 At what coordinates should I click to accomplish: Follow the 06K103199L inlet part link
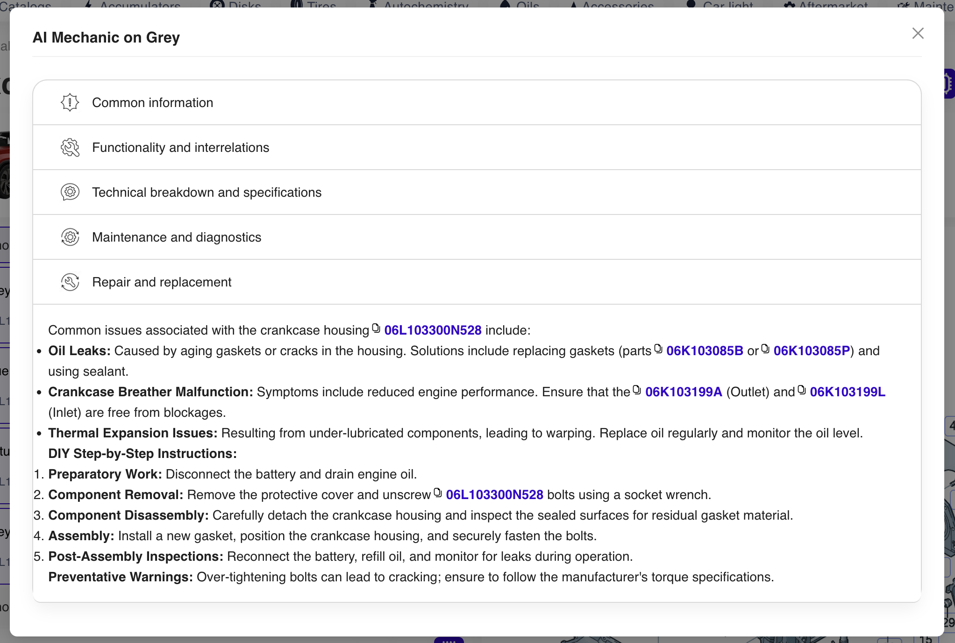pyautogui.click(x=847, y=392)
